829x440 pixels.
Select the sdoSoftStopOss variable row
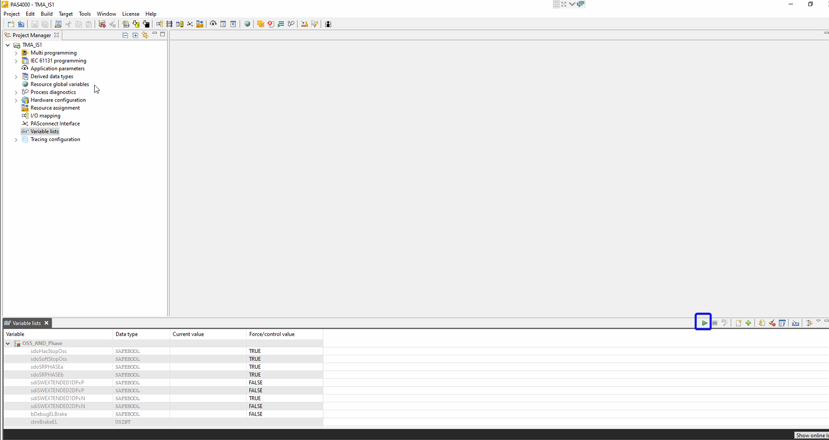(163, 359)
